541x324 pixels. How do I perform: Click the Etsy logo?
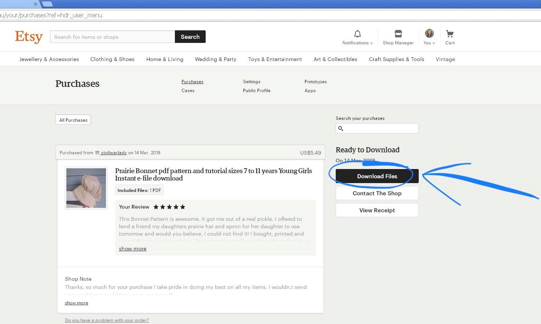click(x=29, y=37)
